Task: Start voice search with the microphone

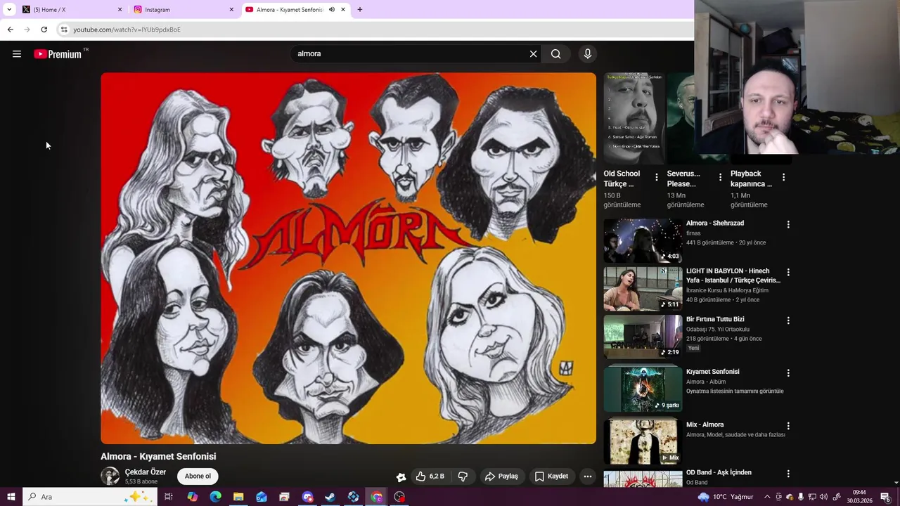Action: pyautogui.click(x=588, y=54)
